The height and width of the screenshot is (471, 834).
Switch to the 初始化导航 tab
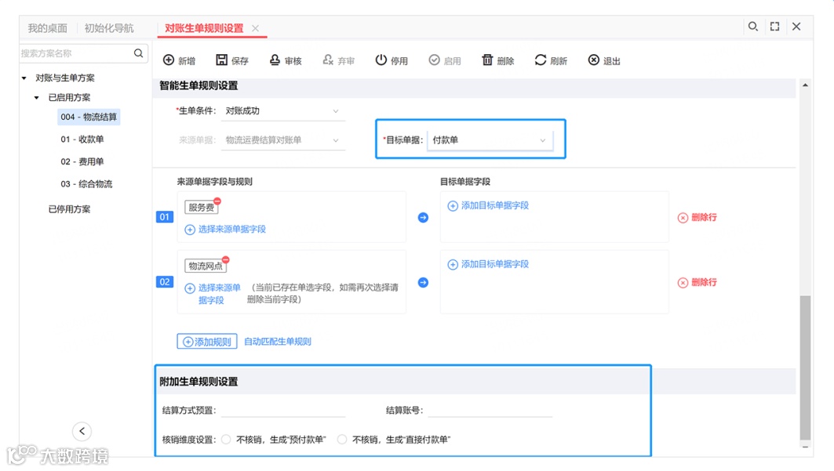(x=109, y=28)
